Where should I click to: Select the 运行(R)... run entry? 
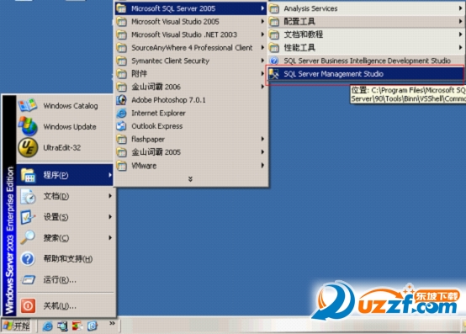[x=65, y=279]
